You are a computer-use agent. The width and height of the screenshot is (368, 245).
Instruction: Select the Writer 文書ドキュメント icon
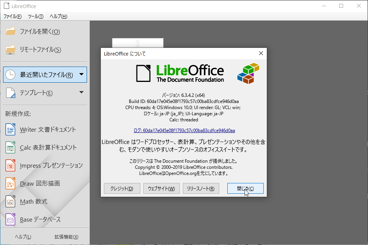click(10, 129)
